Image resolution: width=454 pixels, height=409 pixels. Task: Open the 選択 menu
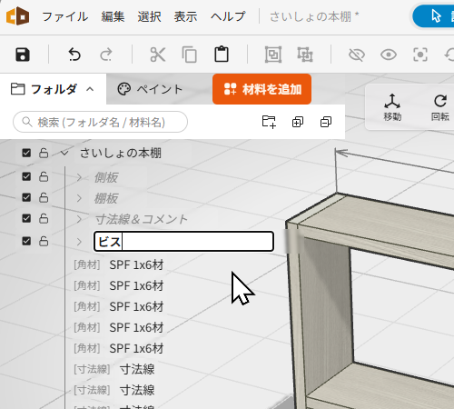pyautogui.click(x=149, y=16)
